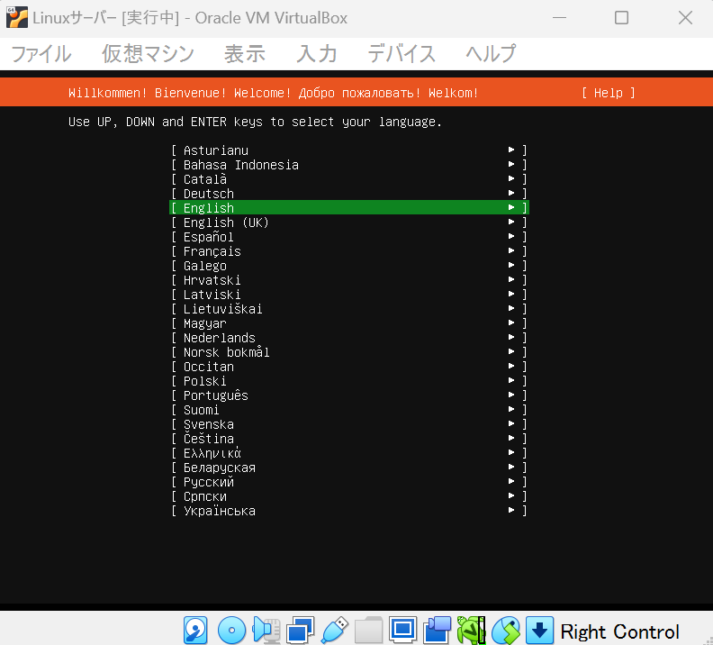This screenshot has height=645, width=713.
Task: Click the arrow at the end of the Català row
Action: tap(511, 178)
